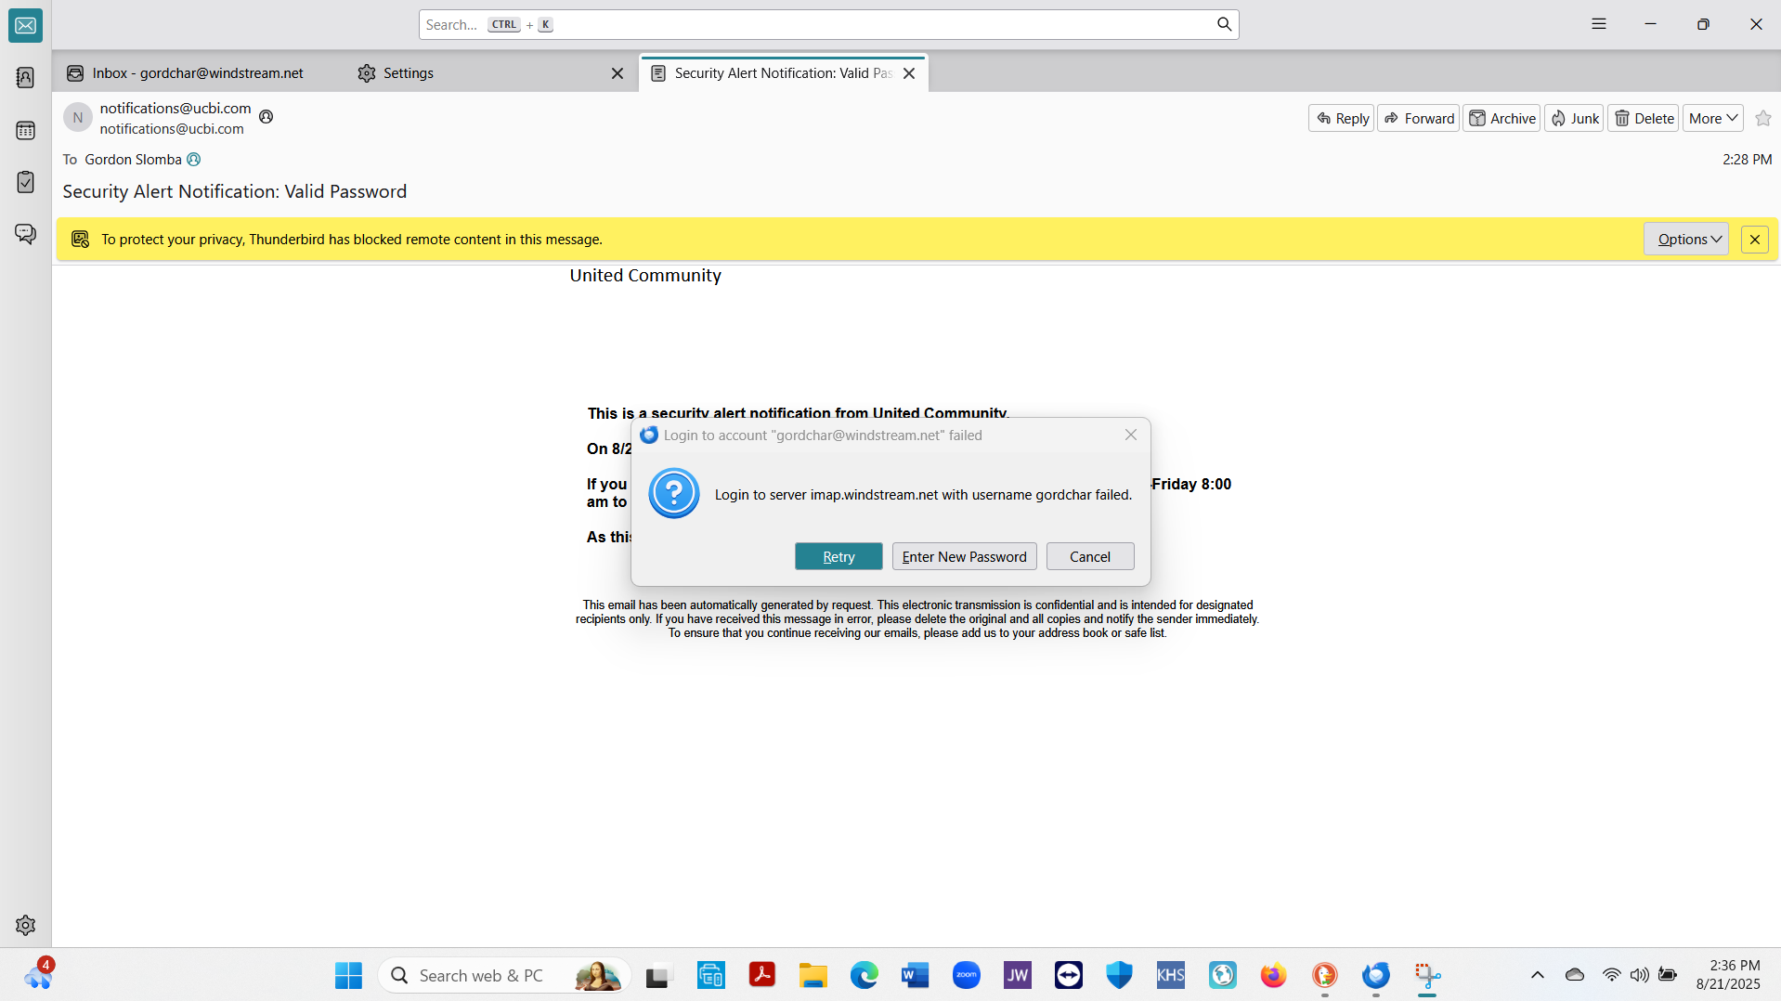Cancel the login failed dialog
Image resolution: width=1781 pixels, height=1001 pixels.
1090,556
